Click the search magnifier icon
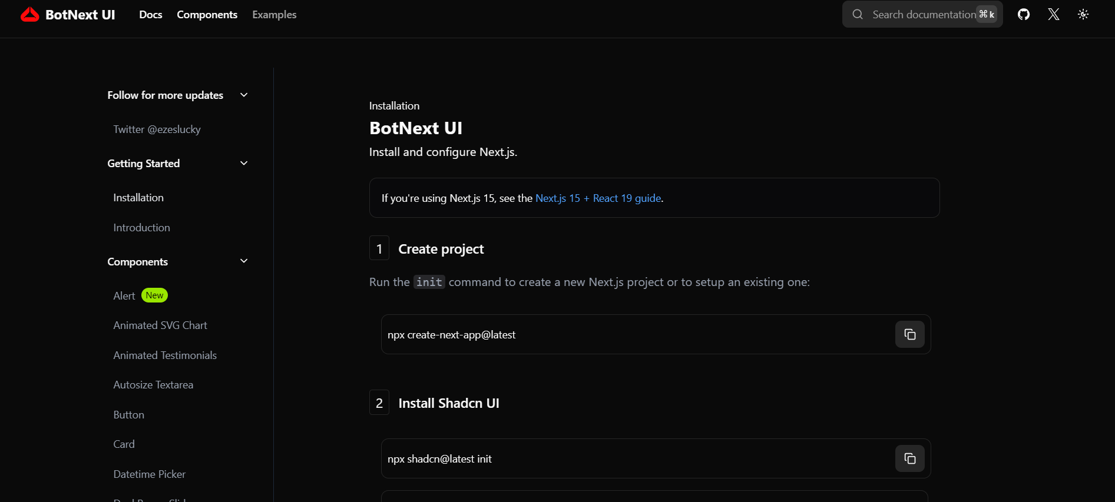The width and height of the screenshot is (1115, 502). (858, 14)
